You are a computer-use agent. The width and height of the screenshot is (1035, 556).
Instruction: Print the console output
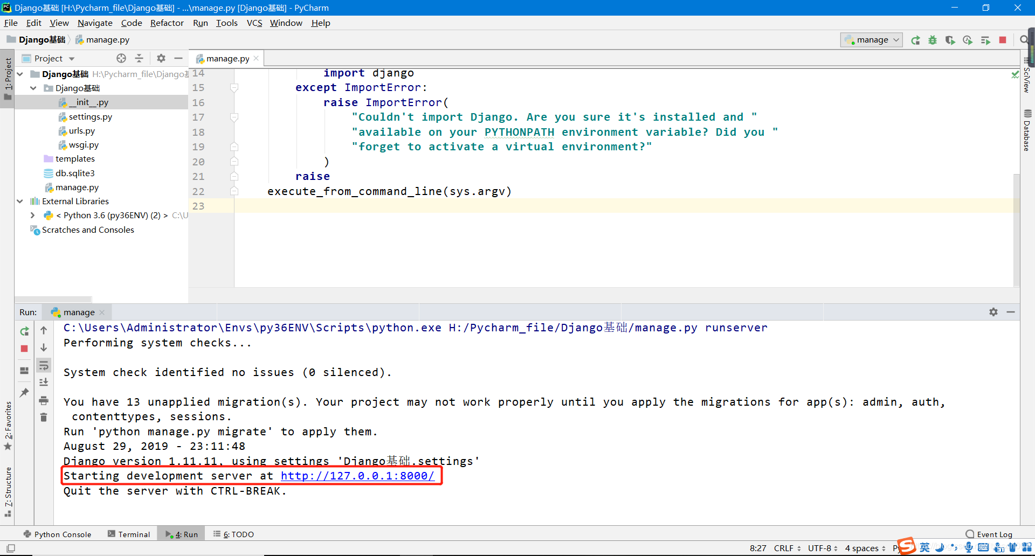point(44,400)
